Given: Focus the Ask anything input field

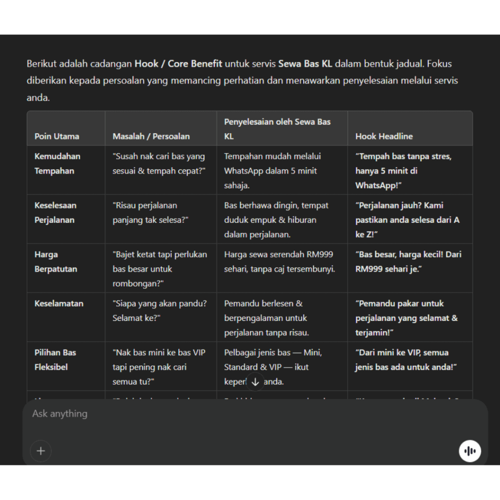Looking at the screenshot, I should tap(244, 414).
